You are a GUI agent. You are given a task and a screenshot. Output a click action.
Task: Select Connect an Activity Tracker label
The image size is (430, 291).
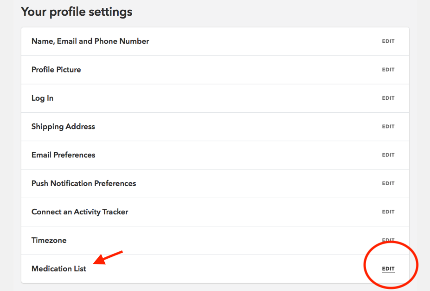tap(80, 212)
